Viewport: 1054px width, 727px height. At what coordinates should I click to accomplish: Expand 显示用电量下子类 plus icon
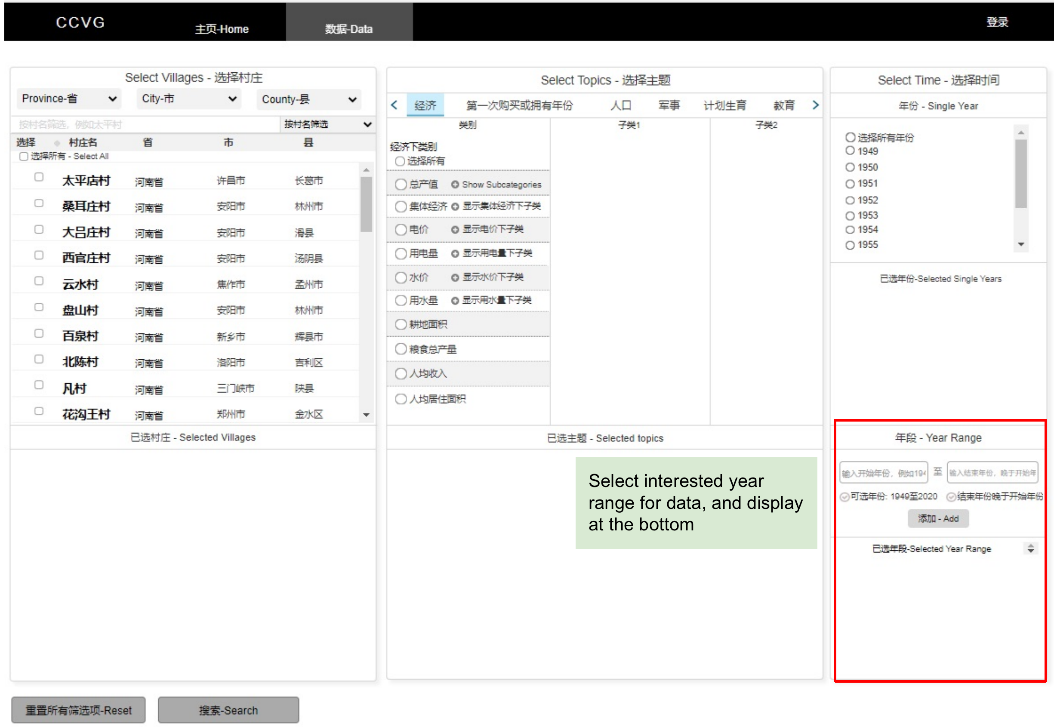point(455,254)
